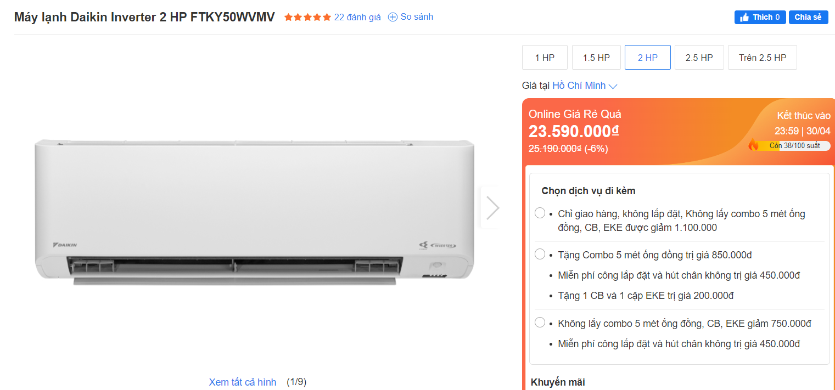835x390 pixels.
Task: Click the flame icon on stock bar
Action: [x=753, y=145]
